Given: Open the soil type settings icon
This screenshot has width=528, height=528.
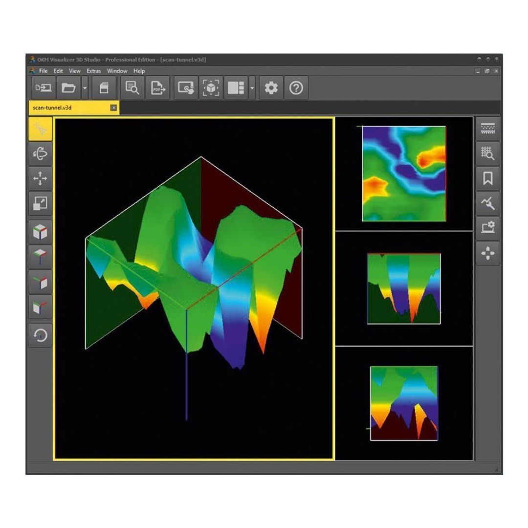Looking at the screenshot, I should (487, 129).
